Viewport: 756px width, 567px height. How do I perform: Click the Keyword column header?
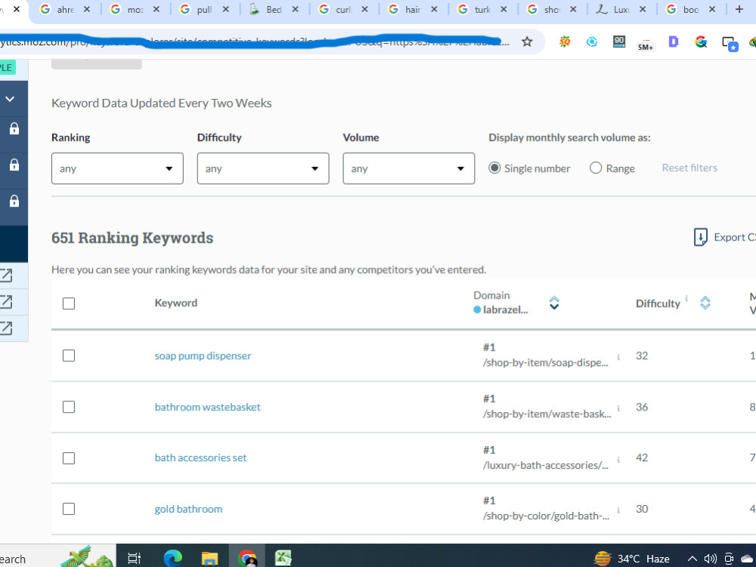click(x=176, y=303)
